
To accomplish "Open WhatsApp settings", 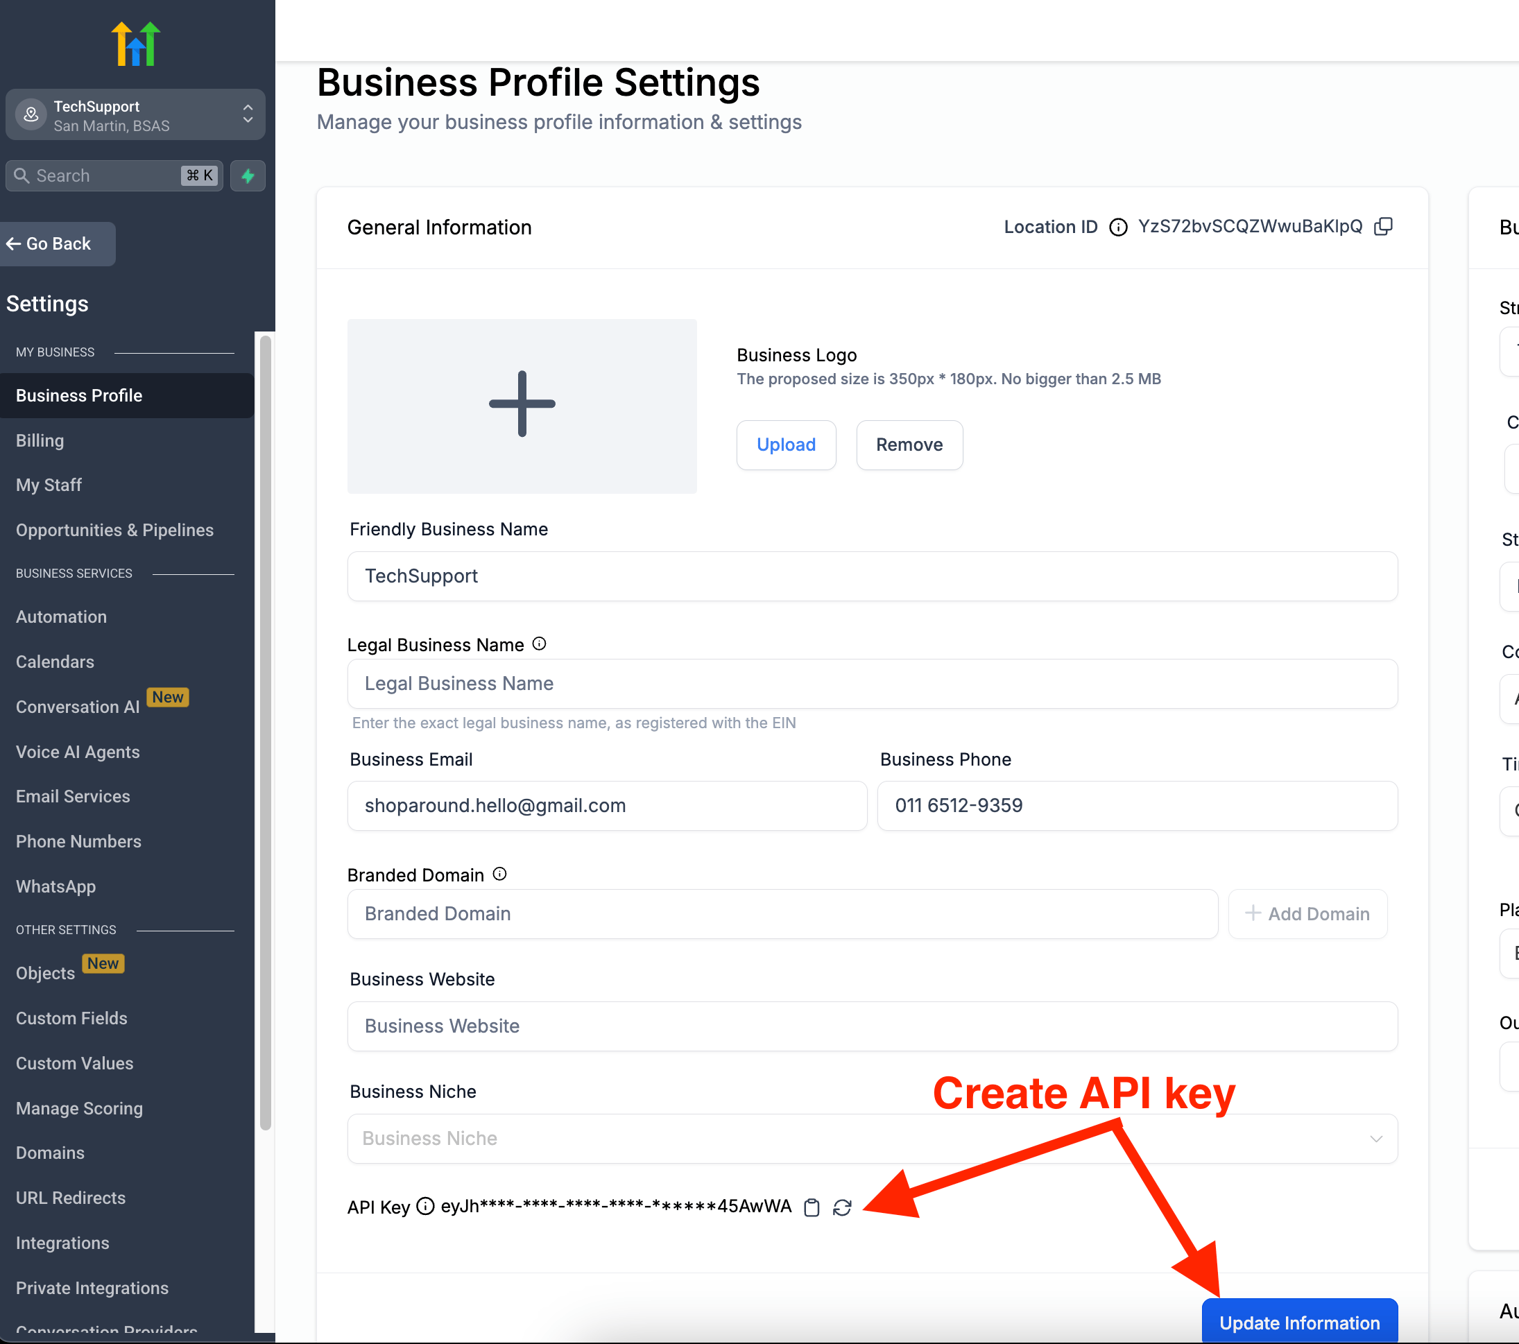I will click(x=55, y=886).
